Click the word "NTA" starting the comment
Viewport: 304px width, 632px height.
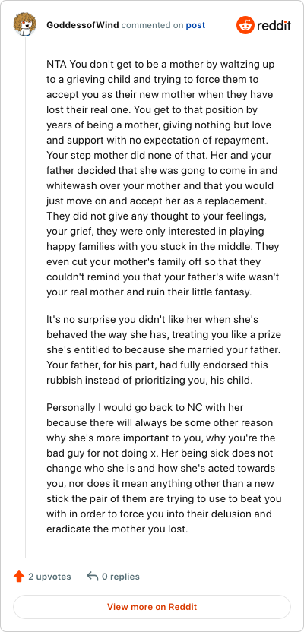point(55,64)
